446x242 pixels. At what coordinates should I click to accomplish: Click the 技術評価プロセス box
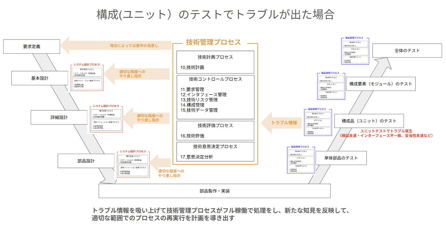point(215,131)
